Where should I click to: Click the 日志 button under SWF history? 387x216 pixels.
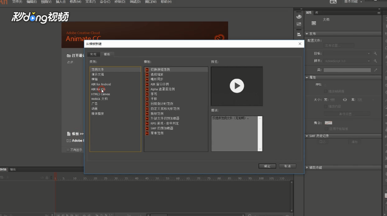pos(323,142)
